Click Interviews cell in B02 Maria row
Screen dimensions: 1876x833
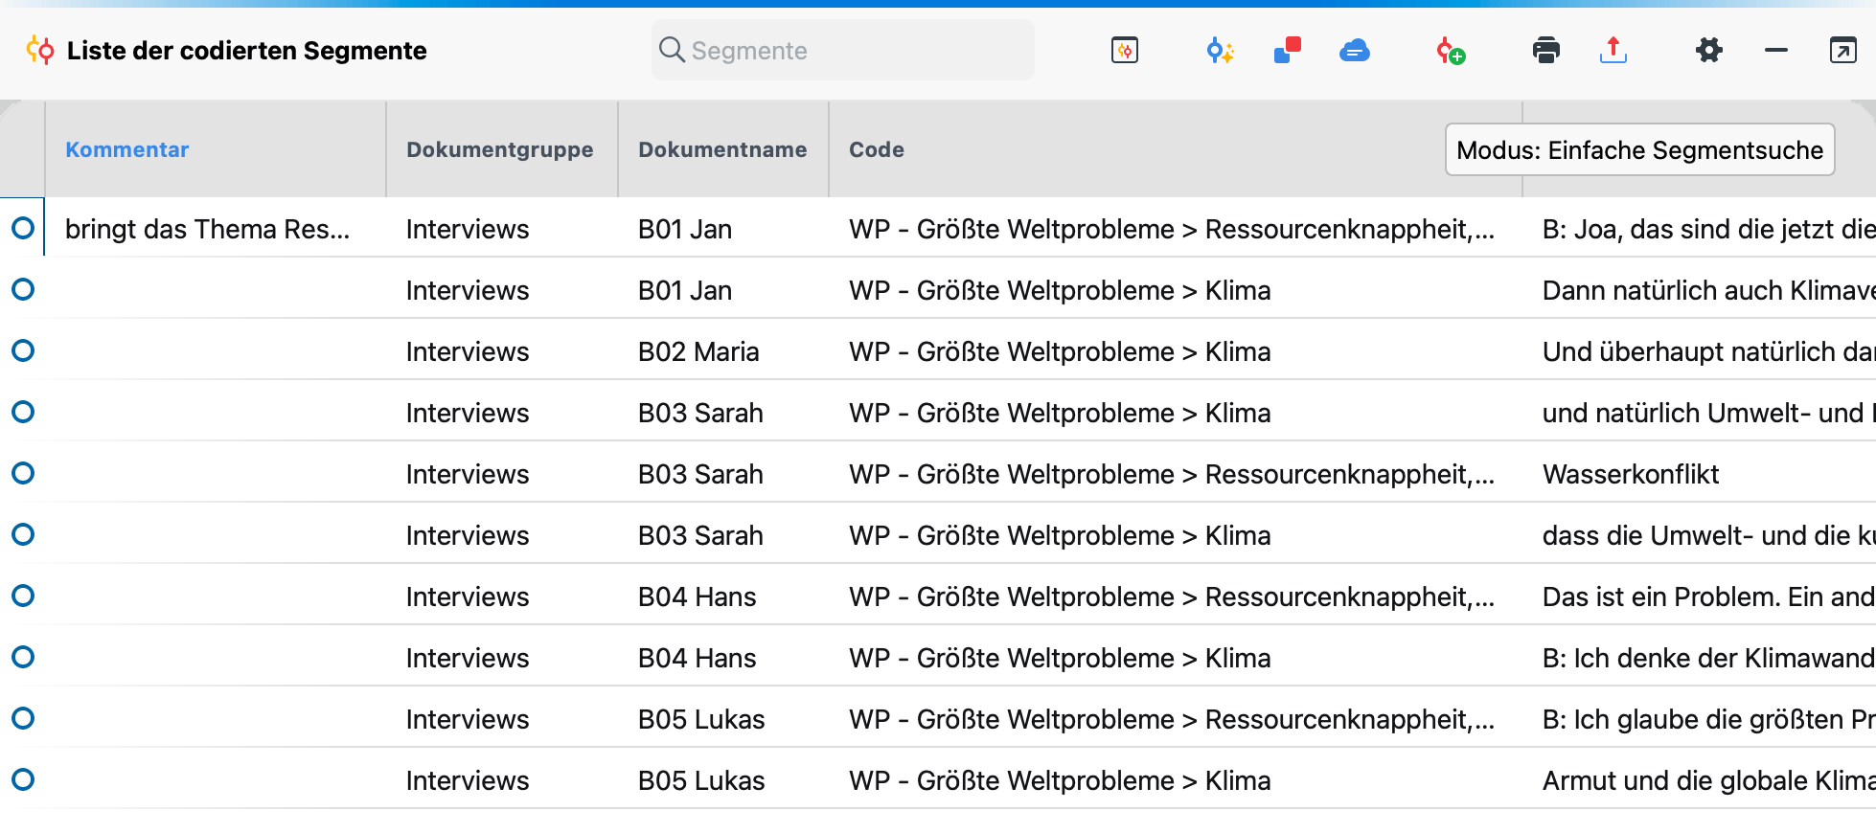[x=468, y=352]
